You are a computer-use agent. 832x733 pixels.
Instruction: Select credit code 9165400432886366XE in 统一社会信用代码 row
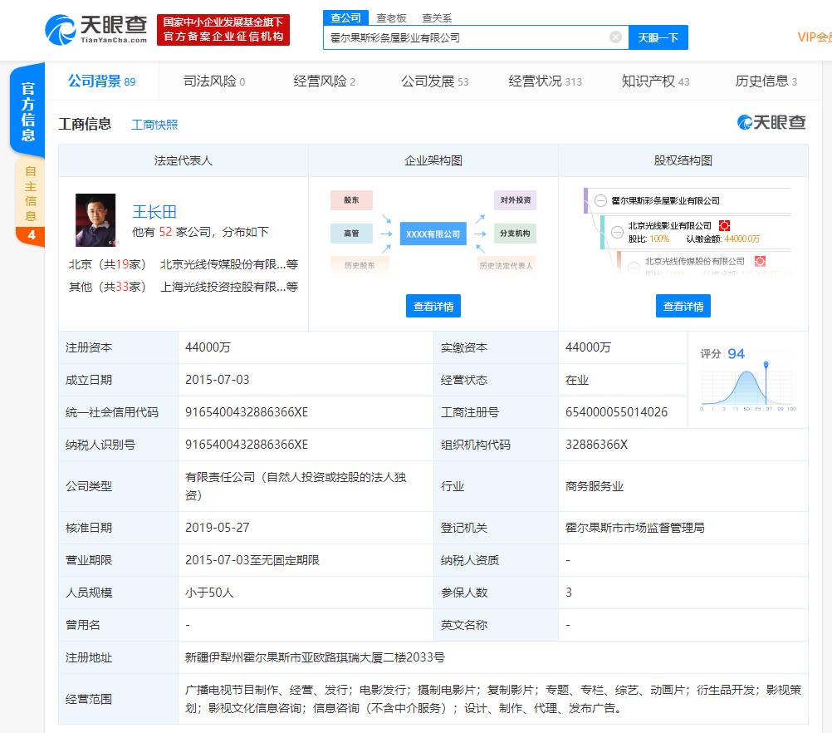(x=247, y=412)
